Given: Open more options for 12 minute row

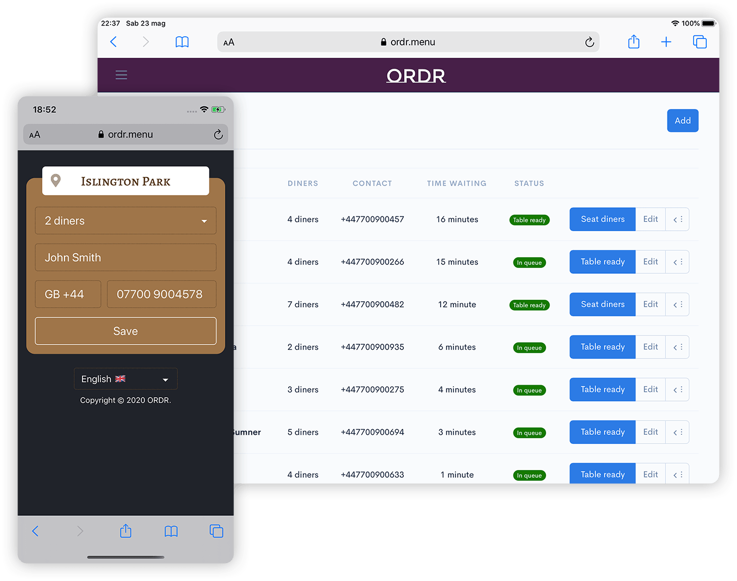Looking at the screenshot, I should 678,304.
